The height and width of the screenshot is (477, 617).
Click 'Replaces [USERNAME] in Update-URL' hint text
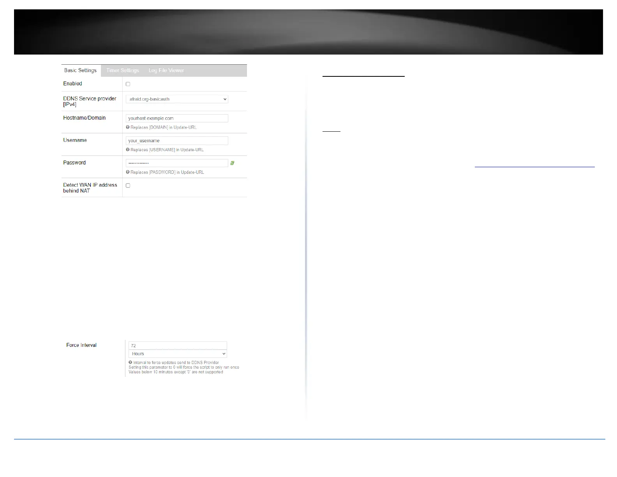click(x=167, y=150)
